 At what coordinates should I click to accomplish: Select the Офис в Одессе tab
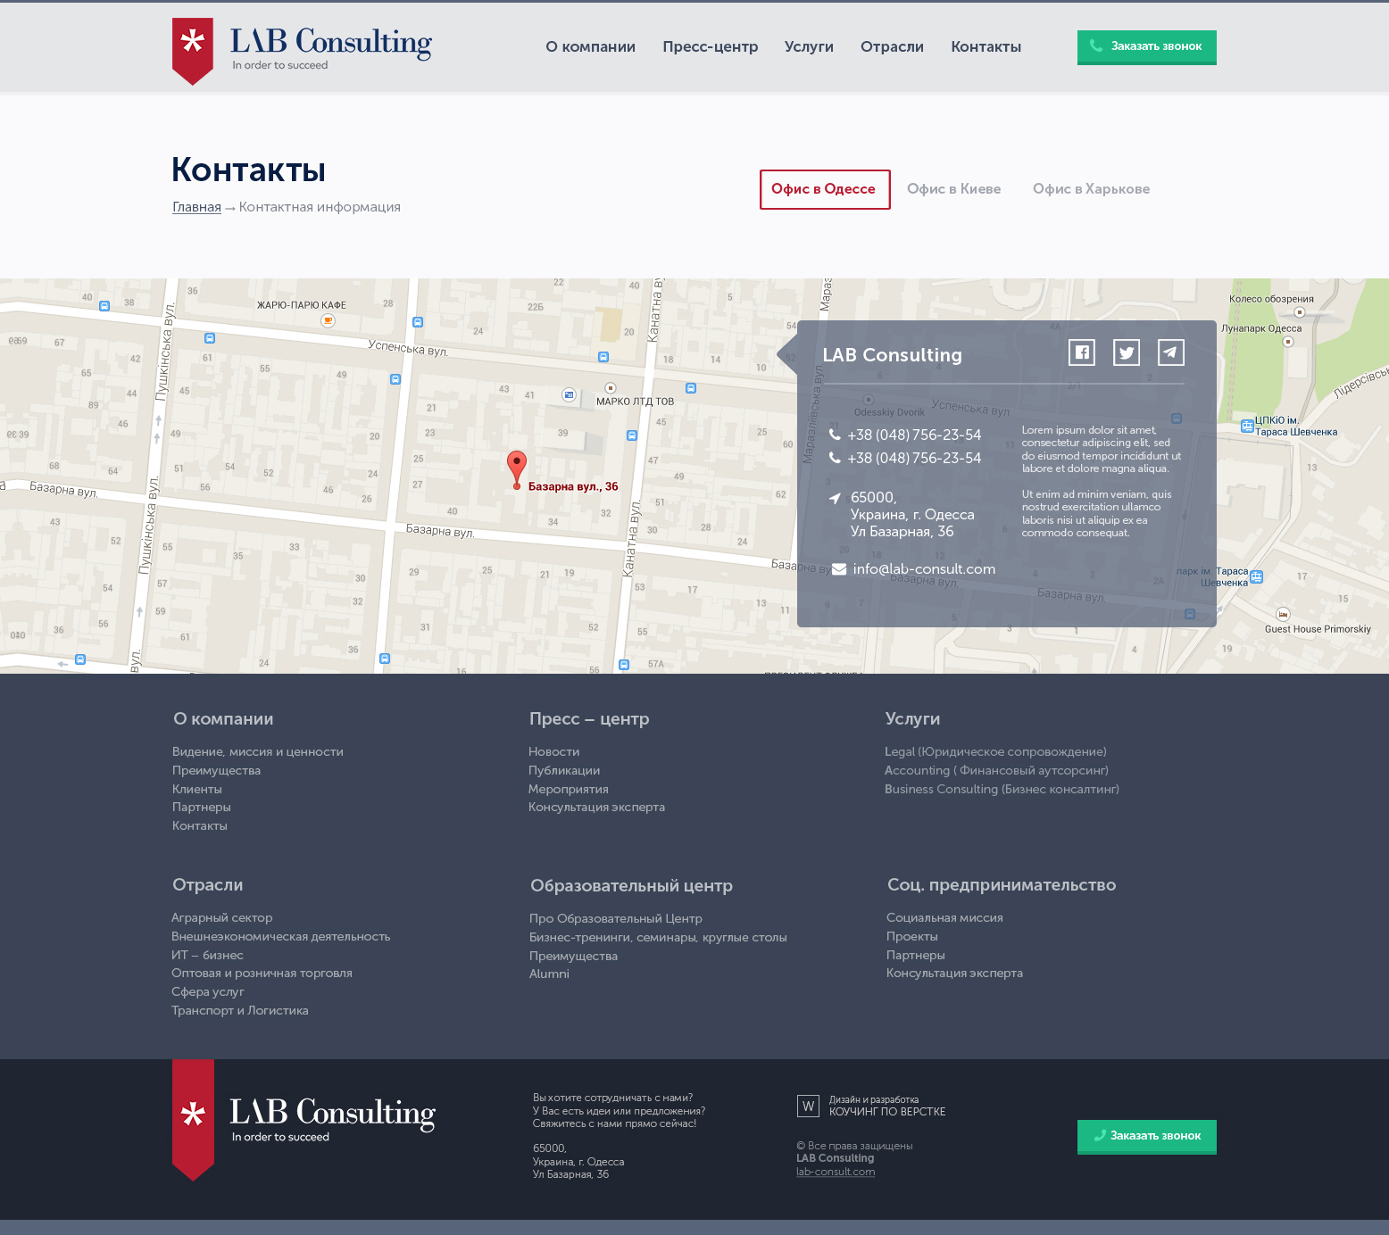[825, 189]
